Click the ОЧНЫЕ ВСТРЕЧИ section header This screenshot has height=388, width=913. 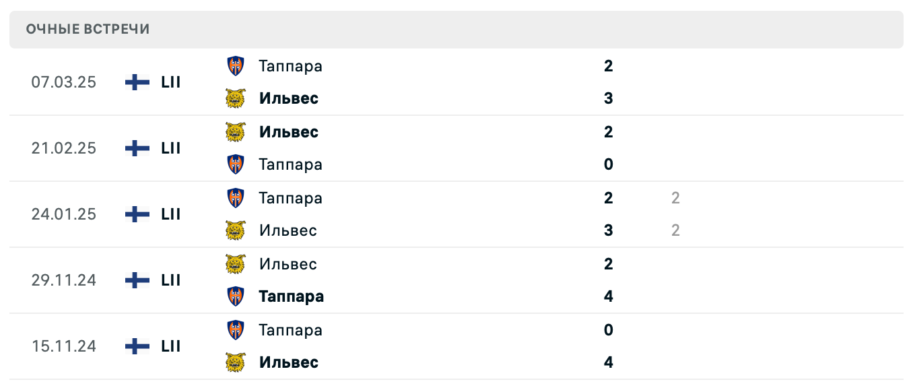click(x=88, y=29)
